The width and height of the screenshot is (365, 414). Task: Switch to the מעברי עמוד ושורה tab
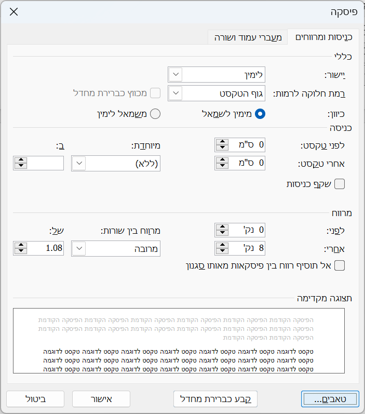coord(248,37)
